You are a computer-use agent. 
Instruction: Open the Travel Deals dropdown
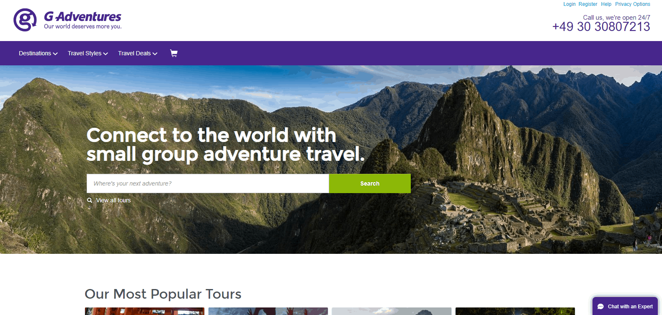point(135,53)
